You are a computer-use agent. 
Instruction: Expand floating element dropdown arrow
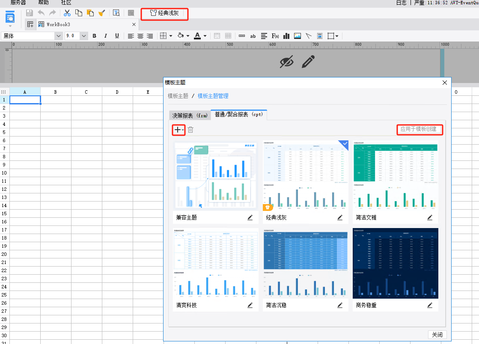pyautogui.click(x=336, y=36)
